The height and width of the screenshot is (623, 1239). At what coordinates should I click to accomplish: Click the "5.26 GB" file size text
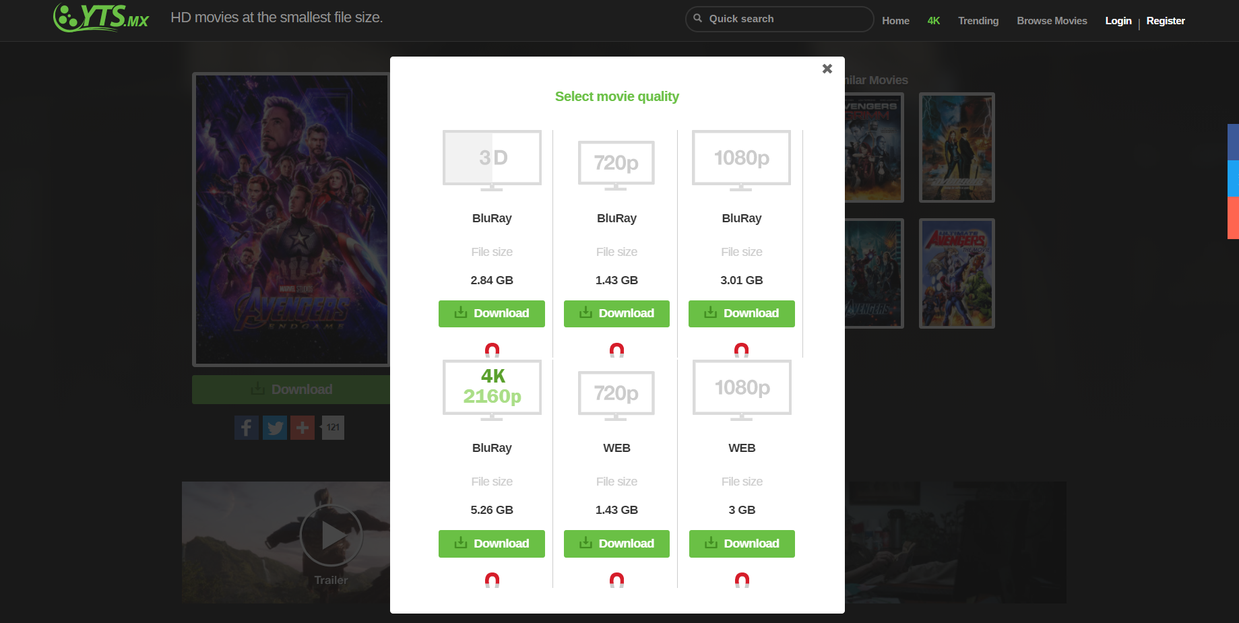tap(492, 510)
